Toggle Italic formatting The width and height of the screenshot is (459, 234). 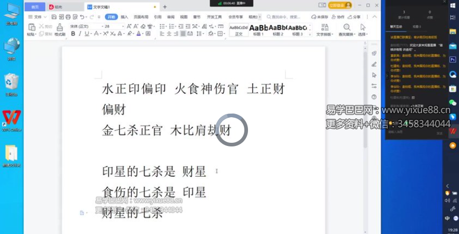[80, 34]
